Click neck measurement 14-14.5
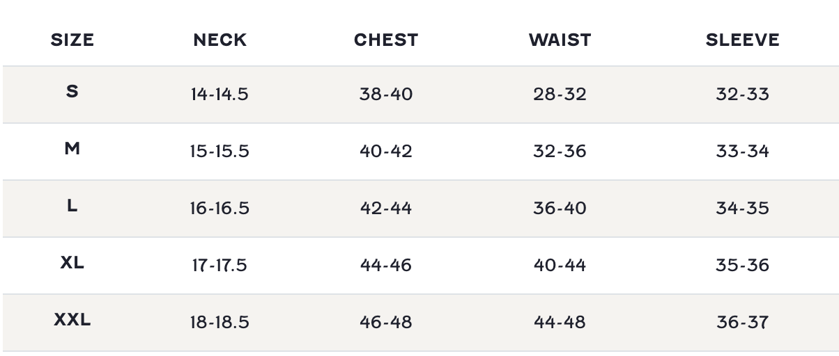Viewport: 839px width, 356px height. pyautogui.click(x=220, y=94)
